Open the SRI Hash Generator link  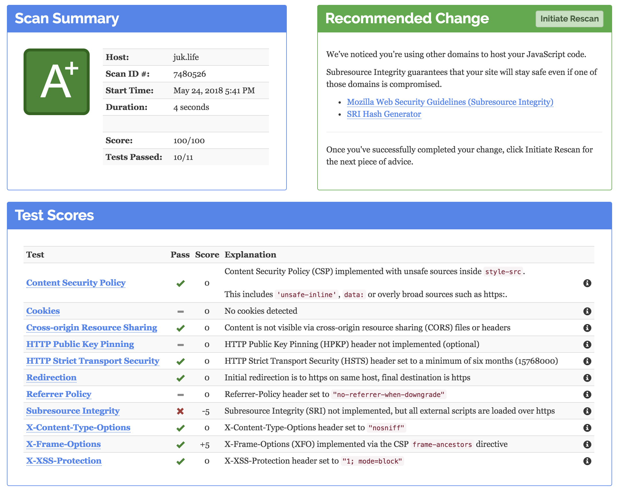pos(384,114)
